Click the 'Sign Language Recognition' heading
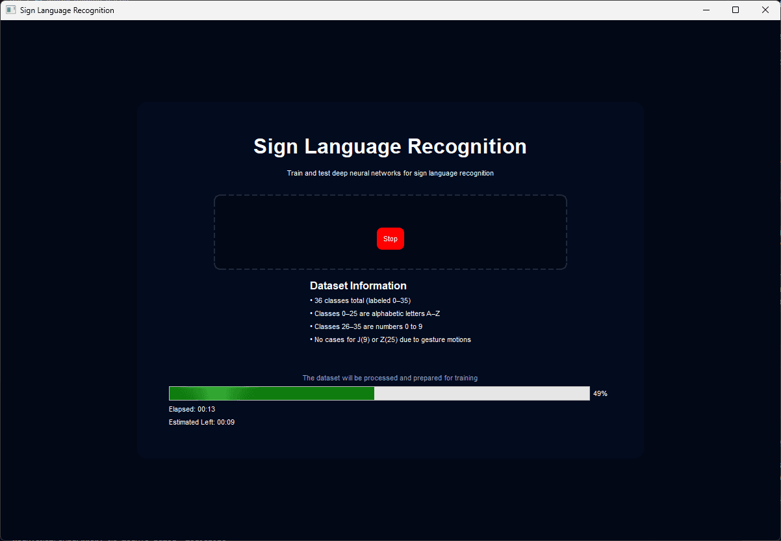Viewport: 781px width, 541px height. click(389, 146)
